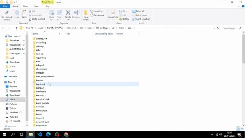Open taskbar Search
This screenshot has height=138, width=245.
[x=13, y=135]
